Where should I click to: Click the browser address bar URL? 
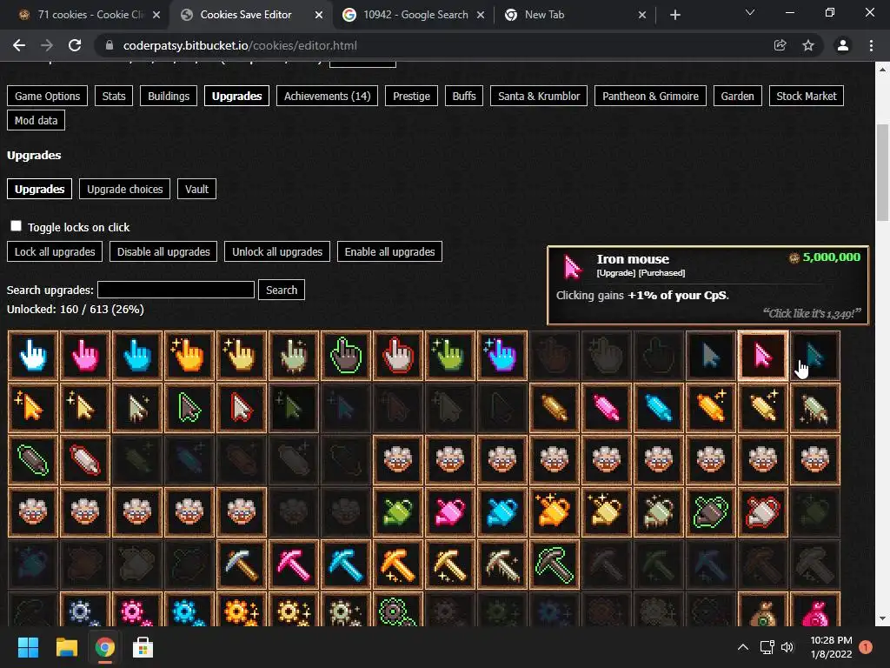pyautogui.click(x=240, y=45)
